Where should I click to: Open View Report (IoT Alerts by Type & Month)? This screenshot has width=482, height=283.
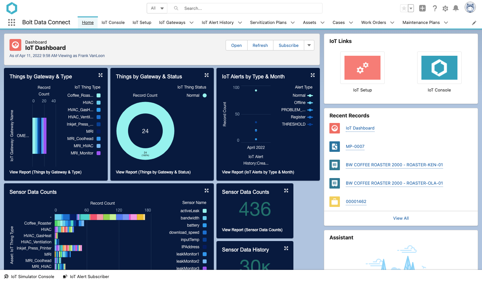(x=258, y=172)
